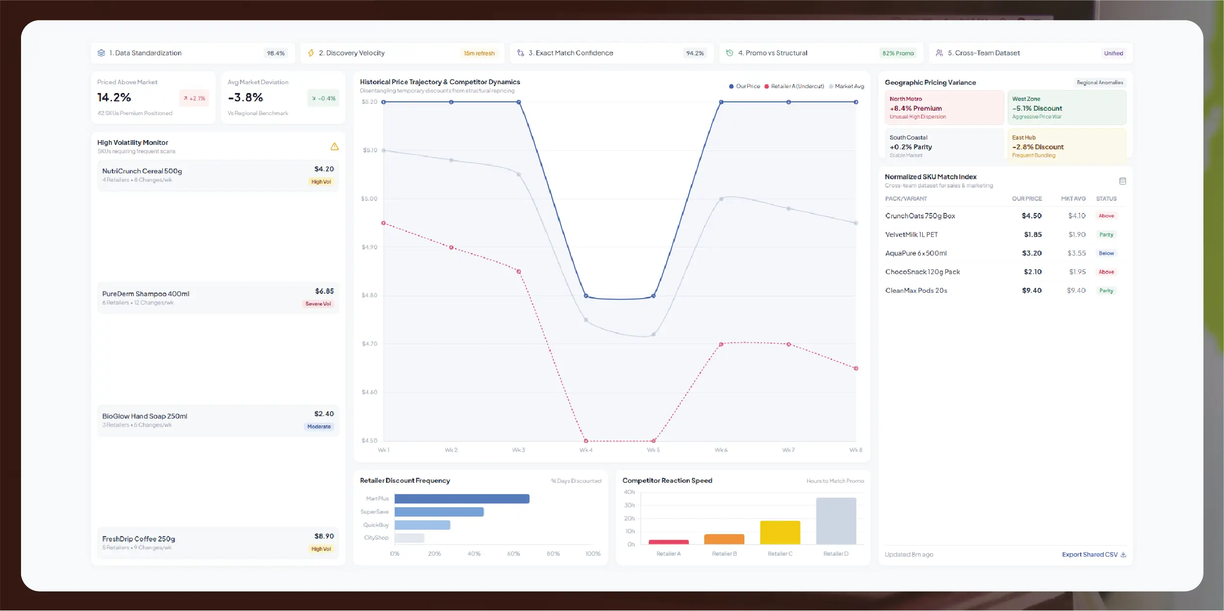Select the South Coastal +0.2% Parity card
Screen dimensions: 1224x611
pos(944,146)
